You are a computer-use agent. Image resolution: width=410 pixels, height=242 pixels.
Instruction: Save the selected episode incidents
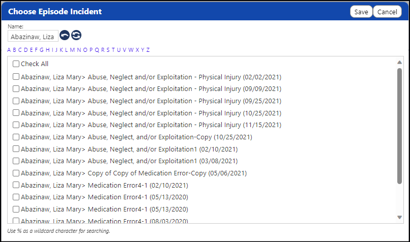coord(361,12)
